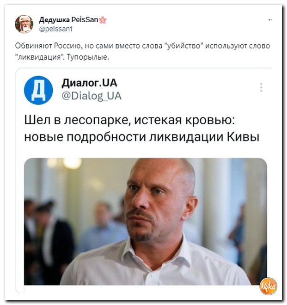Screen dimensions: 287x305
Task: Click the Диалог.UA blue logo avatar
Action: pos(38,90)
